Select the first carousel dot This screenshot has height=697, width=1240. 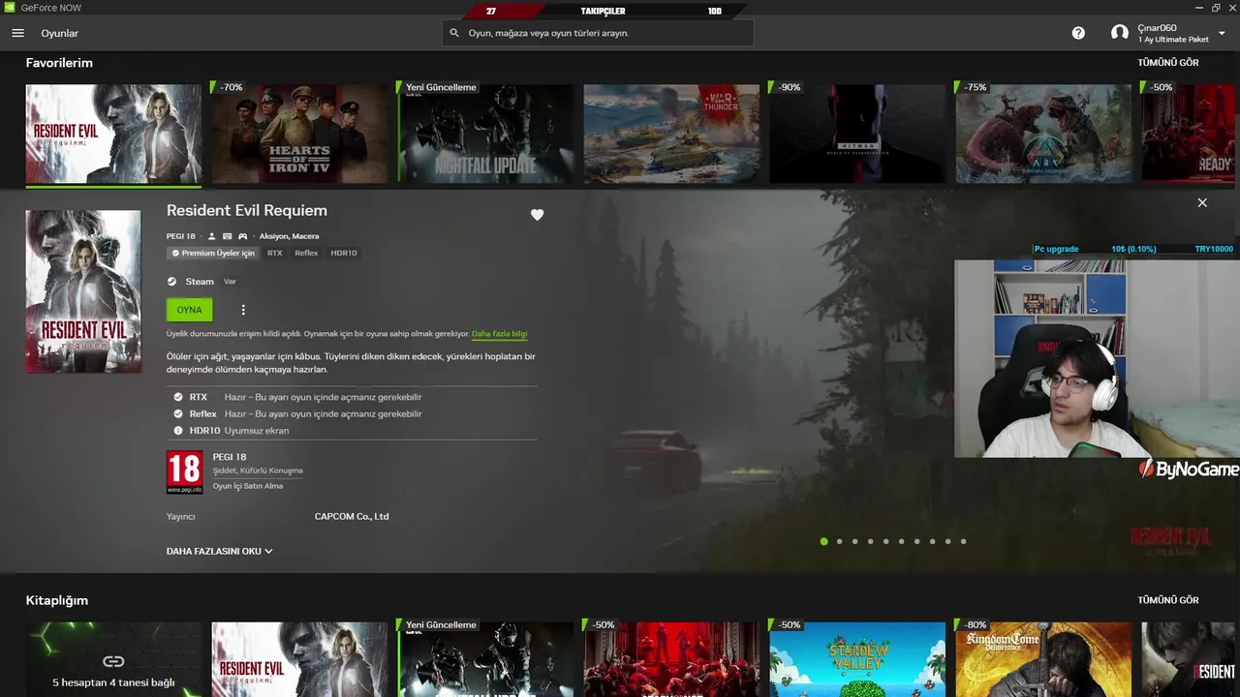coord(824,541)
